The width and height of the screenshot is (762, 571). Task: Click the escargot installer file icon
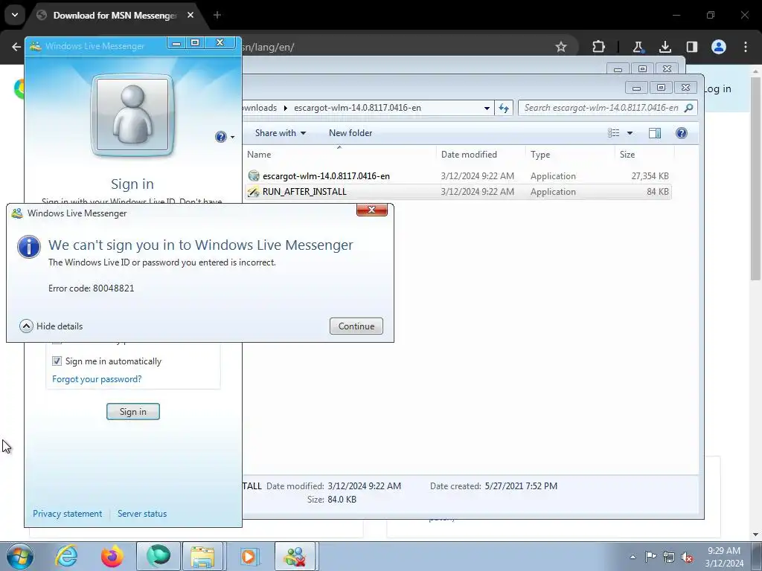tap(254, 175)
